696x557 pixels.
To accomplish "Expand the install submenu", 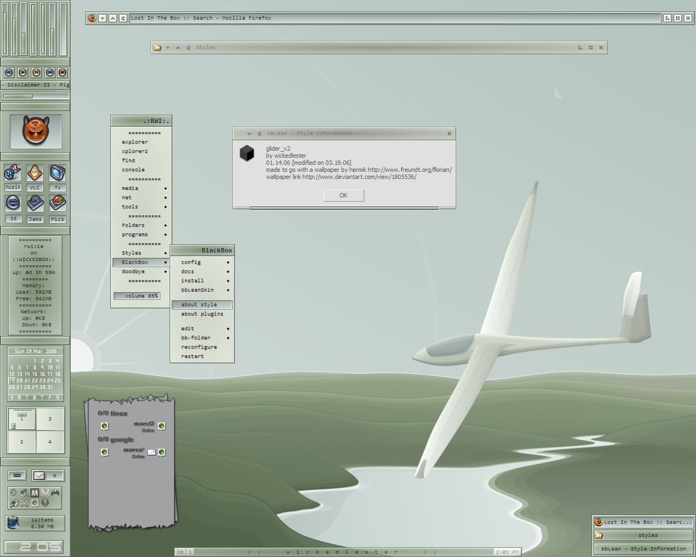I will (202, 281).
